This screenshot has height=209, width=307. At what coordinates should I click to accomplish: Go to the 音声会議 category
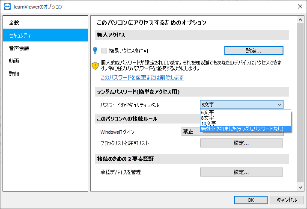point(45,48)
